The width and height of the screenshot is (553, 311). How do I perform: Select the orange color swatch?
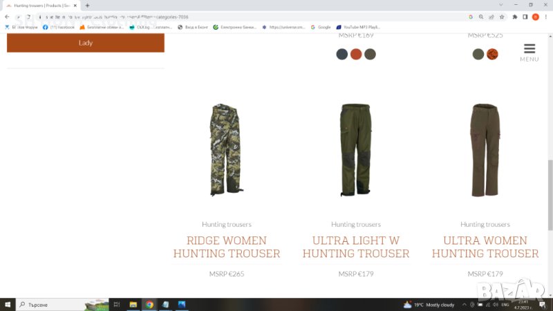point(356,54)
